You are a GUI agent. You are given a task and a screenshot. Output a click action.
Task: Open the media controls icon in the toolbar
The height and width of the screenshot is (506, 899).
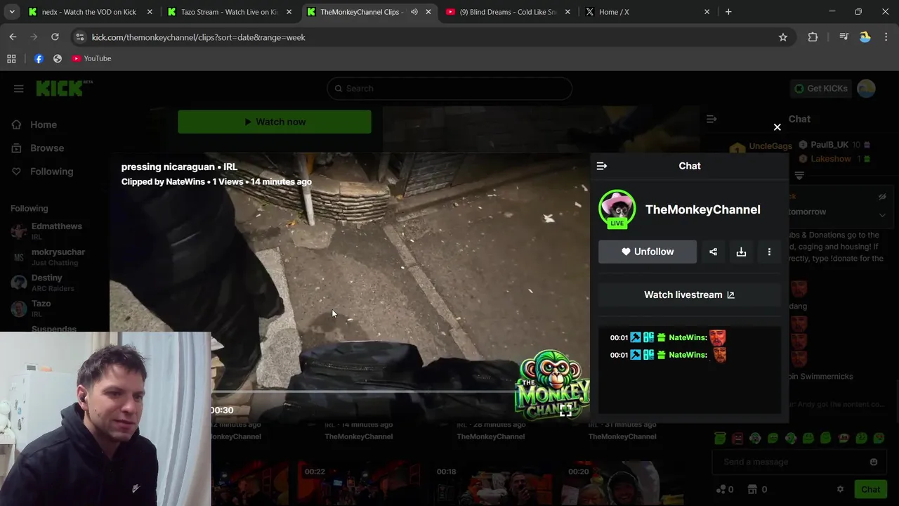(x=844, y=37)
